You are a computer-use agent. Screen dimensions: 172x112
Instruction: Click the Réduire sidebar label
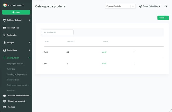(x=11, y=107)
